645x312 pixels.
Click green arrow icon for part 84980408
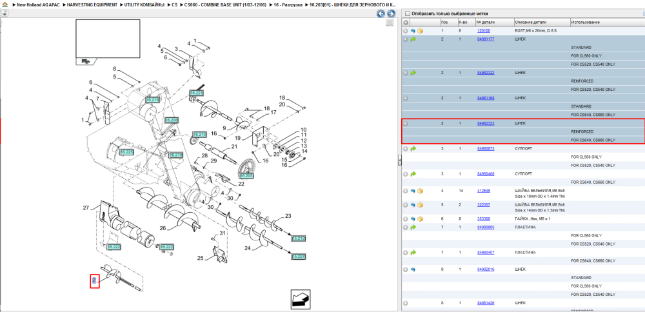point(413,174)
